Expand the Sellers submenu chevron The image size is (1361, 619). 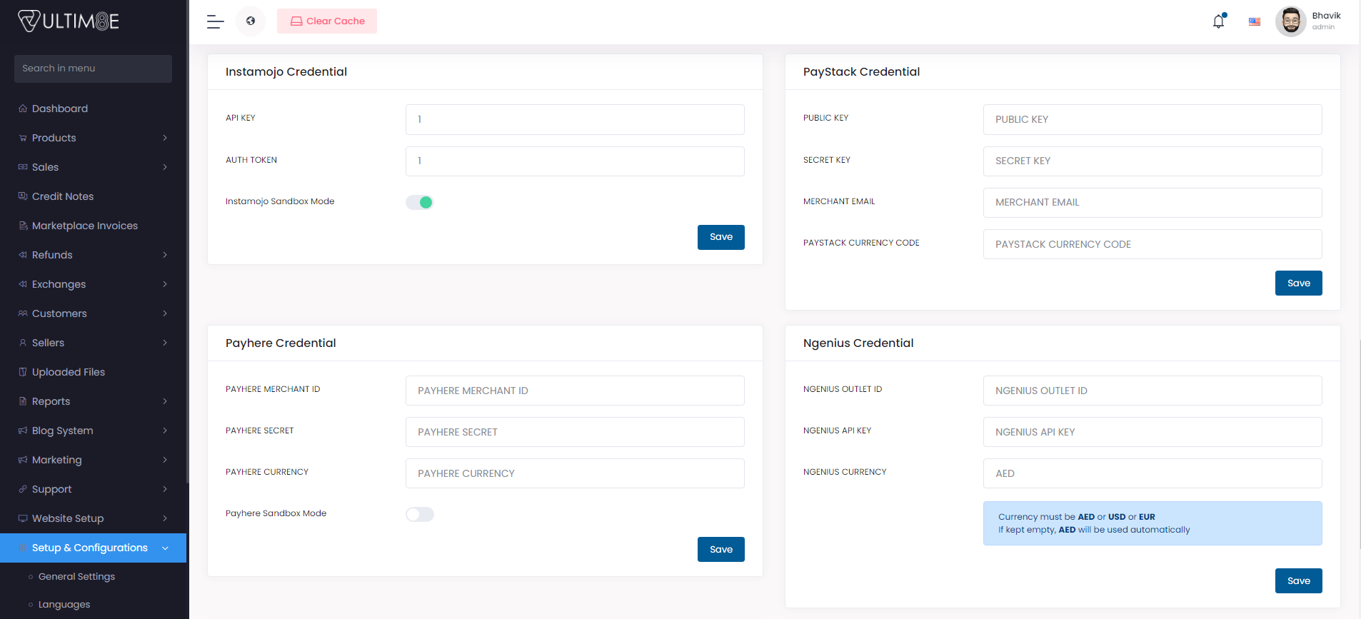[x=165, y=343]
